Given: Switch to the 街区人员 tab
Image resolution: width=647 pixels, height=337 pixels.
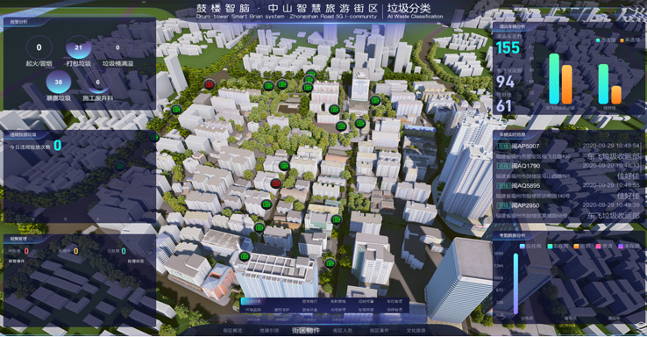Looking at the screenshot, I should [x=343, y=331].
